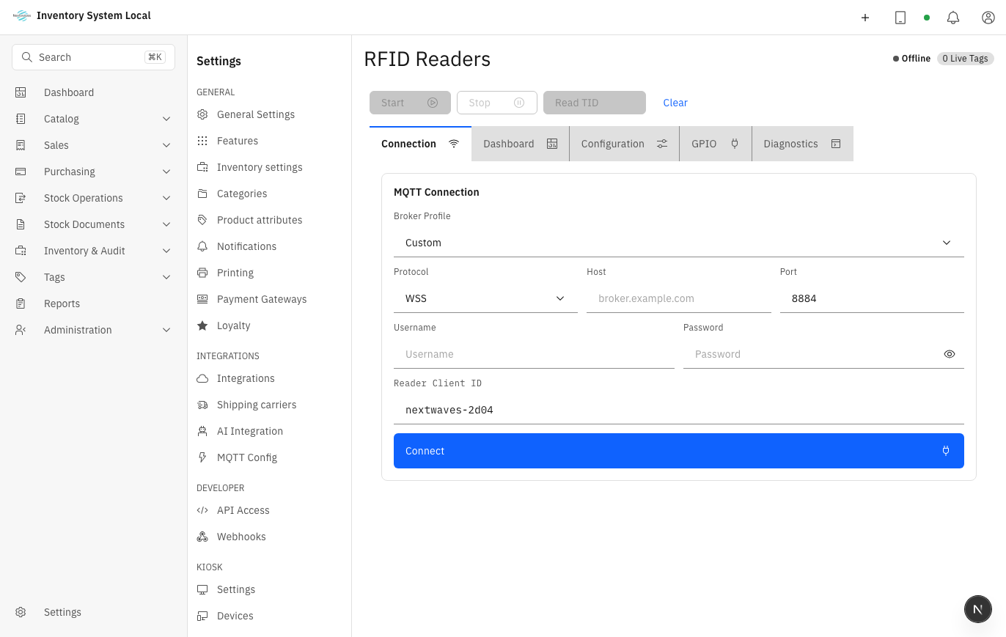The height and width of the screenshot is (637, 1006).
Task: Open the Protocol WSS dropdown
Action: click(485, 298)
